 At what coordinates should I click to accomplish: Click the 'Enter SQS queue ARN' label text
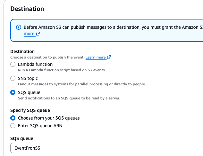coord(40,126)
